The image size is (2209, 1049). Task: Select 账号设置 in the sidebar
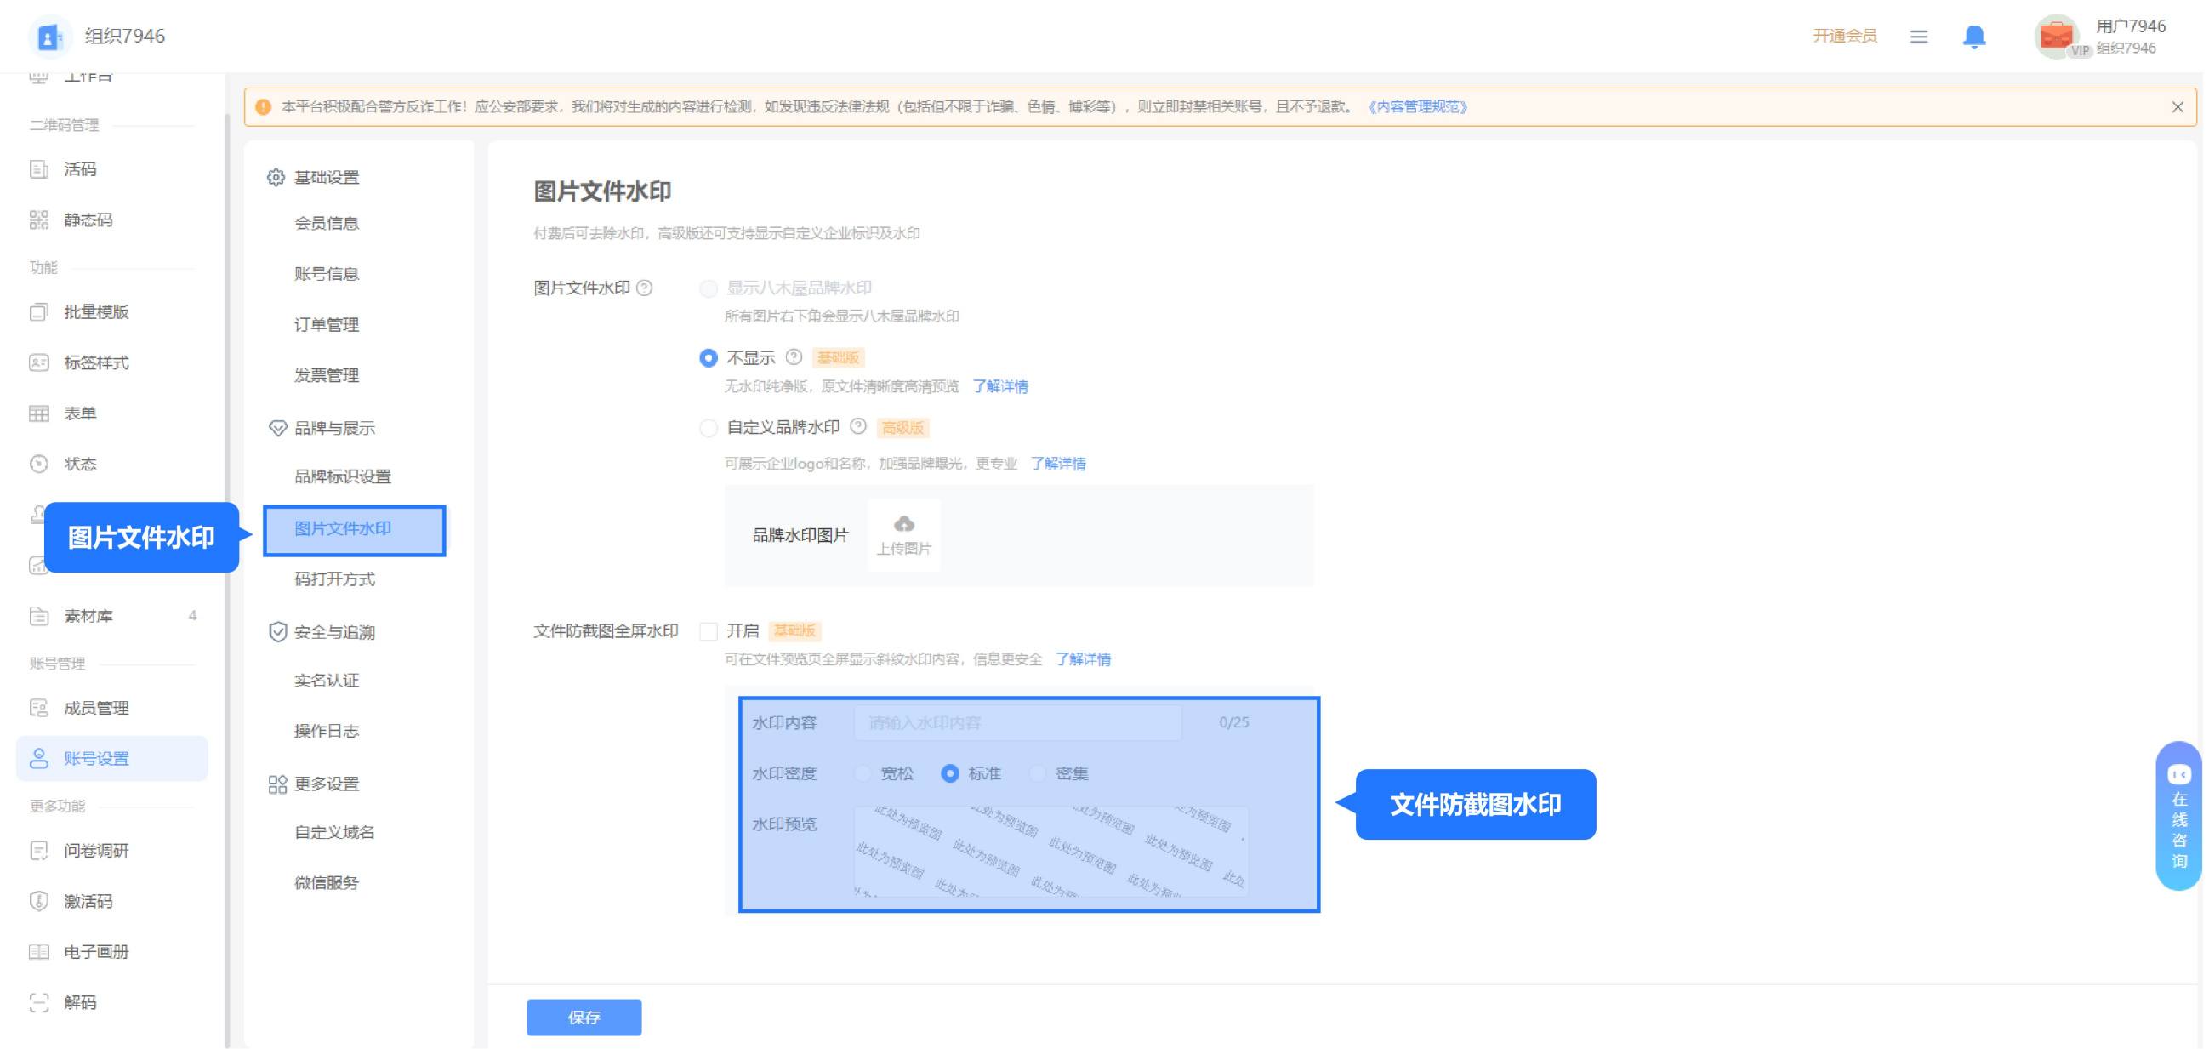coord(111,758)
